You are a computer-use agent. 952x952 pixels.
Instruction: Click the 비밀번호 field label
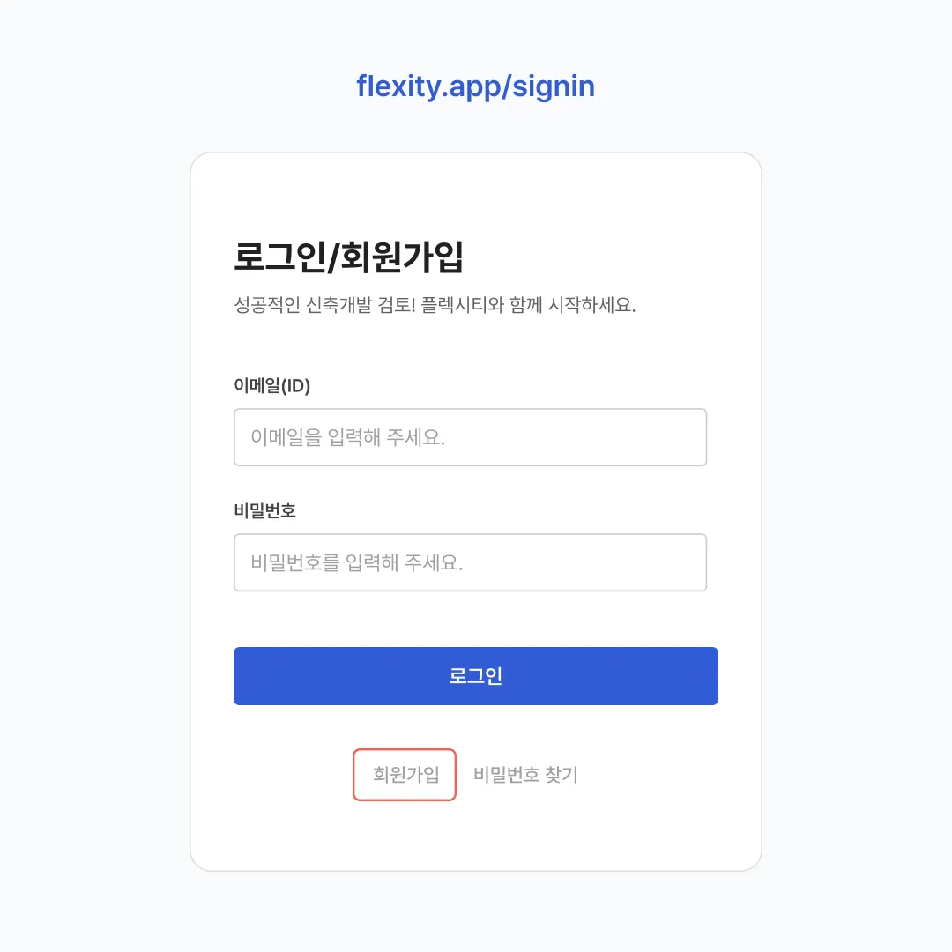click(x=264, y=510)
